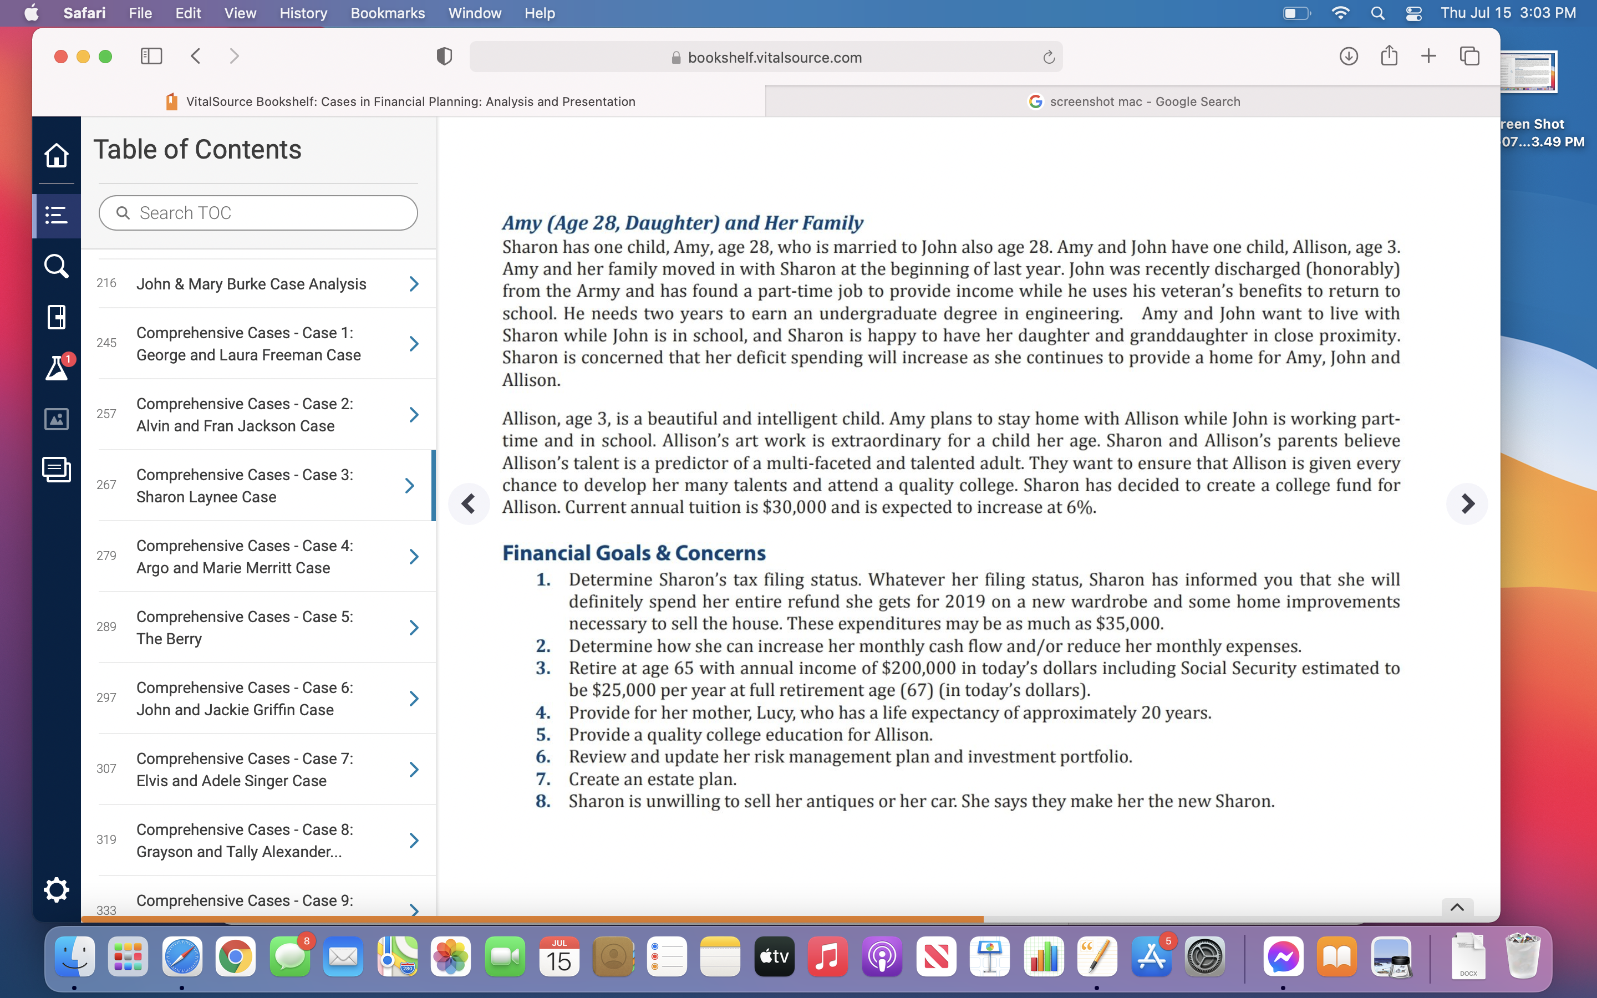Open Case 3: Sharon Laynee Case entry
Screen dimensions: 1597x998
click(245, 486)
